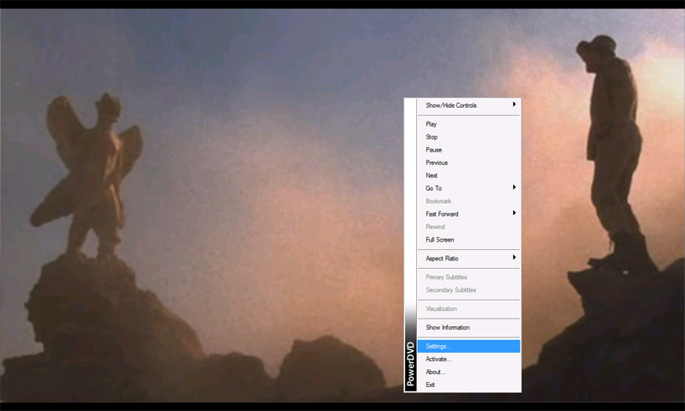Click the disabled Rewind entry

tap(468, 227)
